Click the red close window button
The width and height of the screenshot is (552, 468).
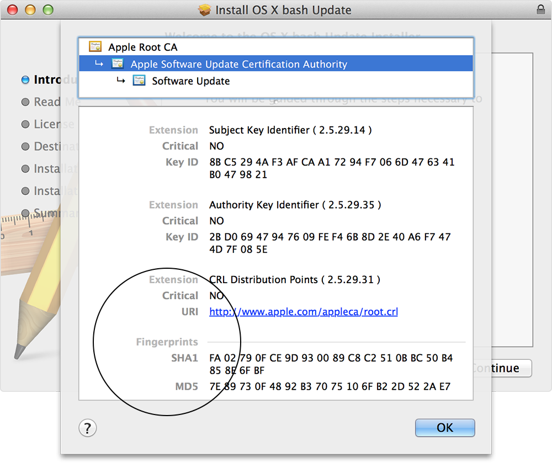(12, 9)
